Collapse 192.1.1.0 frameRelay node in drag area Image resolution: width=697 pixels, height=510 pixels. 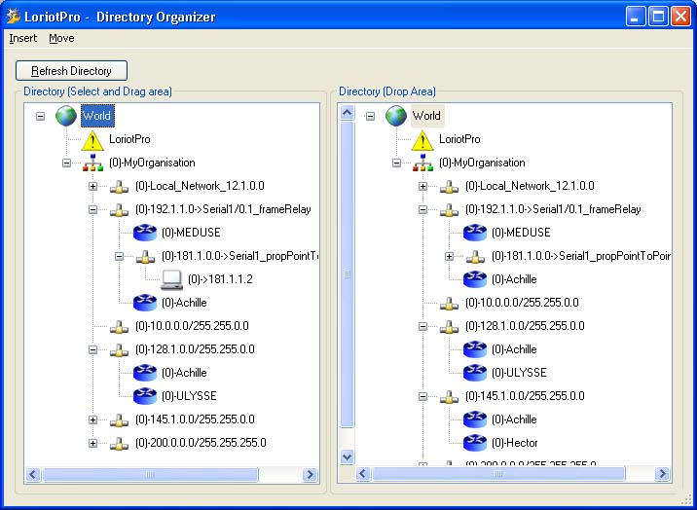tap(92, 209)
